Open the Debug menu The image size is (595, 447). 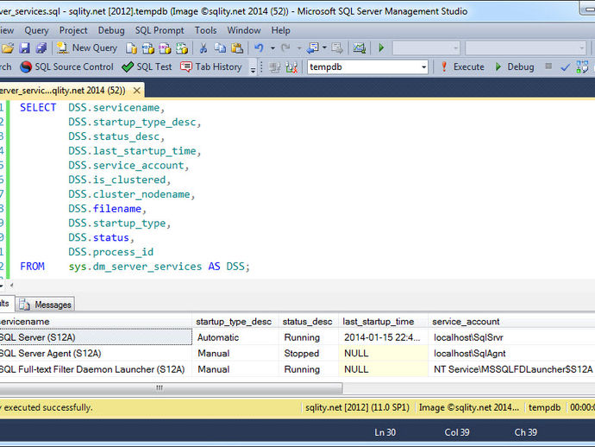tap(111, 30)
